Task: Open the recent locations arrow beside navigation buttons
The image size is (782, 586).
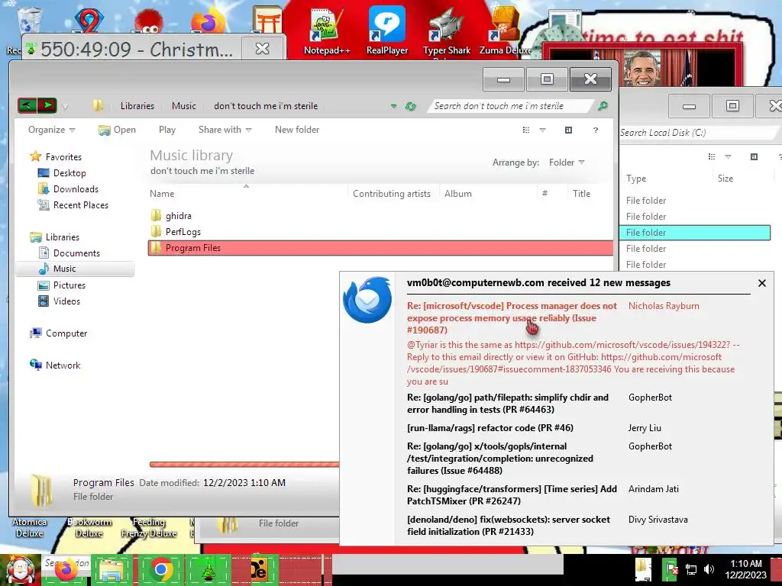Action: [66, 106]
